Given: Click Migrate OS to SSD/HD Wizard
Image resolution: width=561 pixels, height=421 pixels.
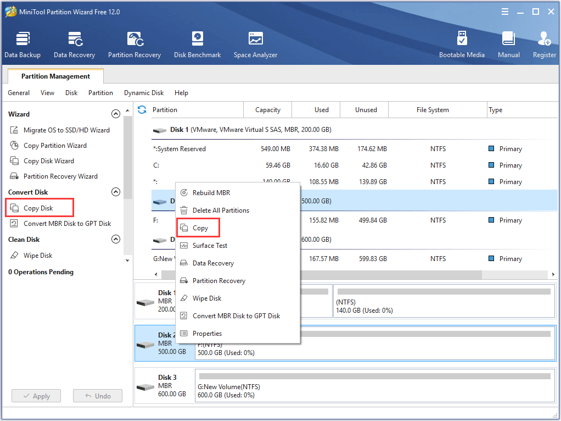Looking at the screenshot, I should click(66, 130).
